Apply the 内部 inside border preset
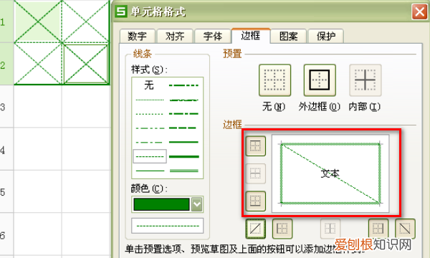430x258 pixels. click(x=365, y=80)
